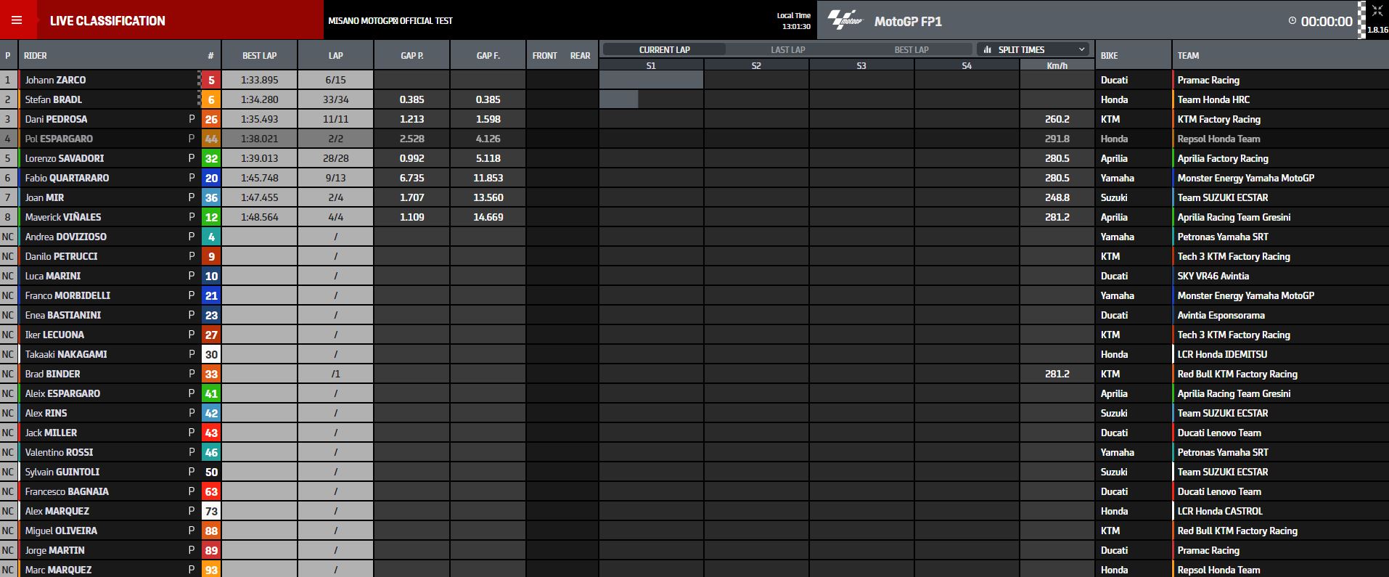Select rider Marc MARQUEZ
Image resolution: width=1389 pixels, height=577 pixels.
tap(58, 570)
